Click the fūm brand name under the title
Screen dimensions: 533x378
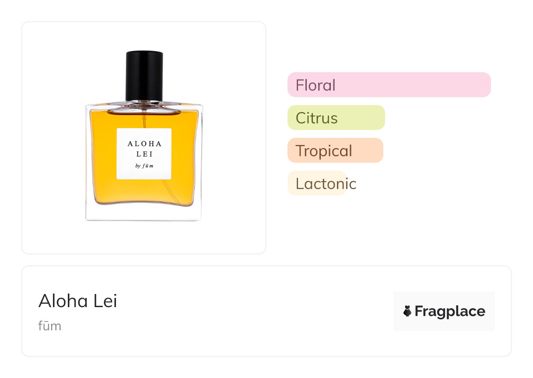coord(49,326)
